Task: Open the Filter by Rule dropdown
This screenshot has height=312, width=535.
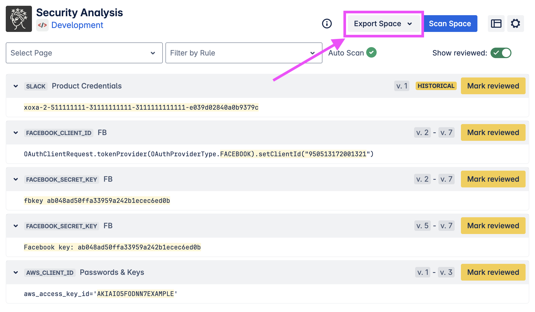Action: pos(244,53)
